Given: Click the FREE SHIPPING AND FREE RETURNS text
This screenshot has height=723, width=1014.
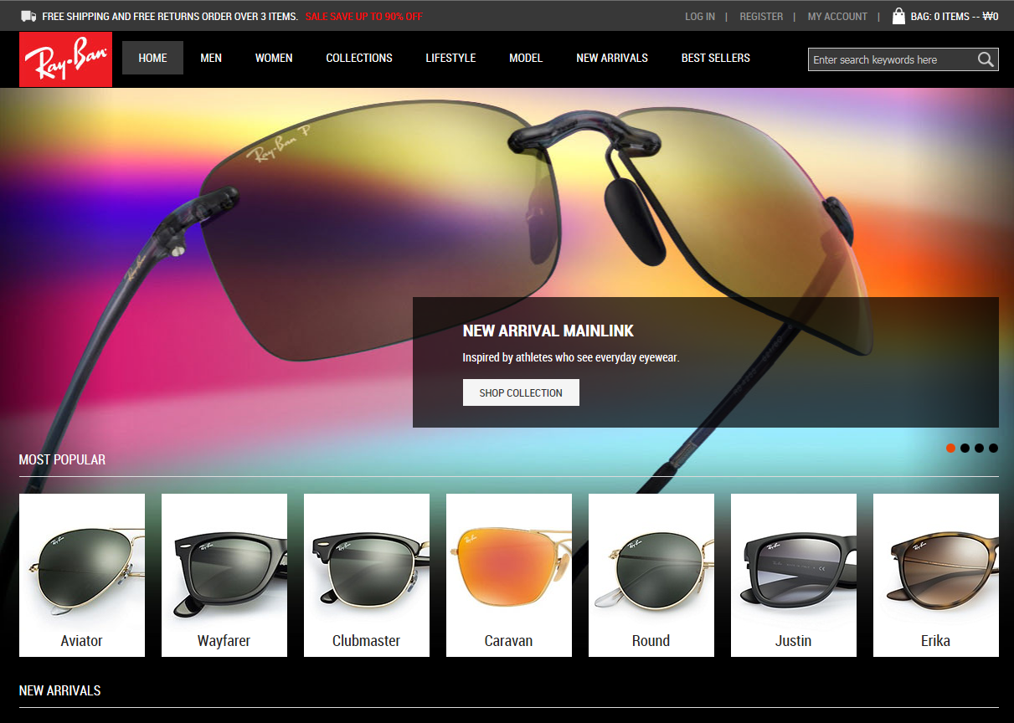Looking at the screenshot, I should tap(170, 17).
